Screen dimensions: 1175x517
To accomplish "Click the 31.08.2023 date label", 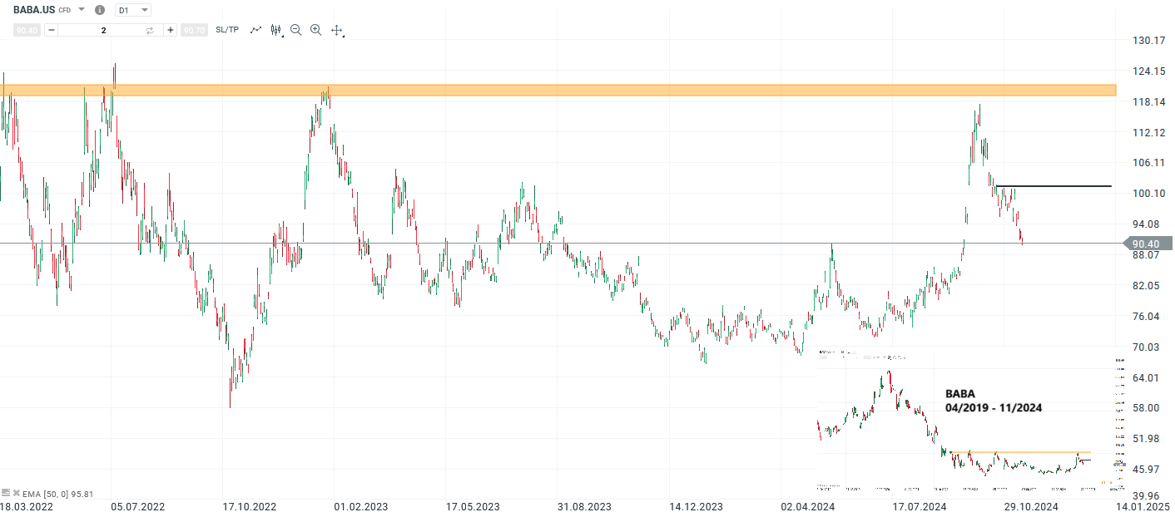I will tap(584, 505).
